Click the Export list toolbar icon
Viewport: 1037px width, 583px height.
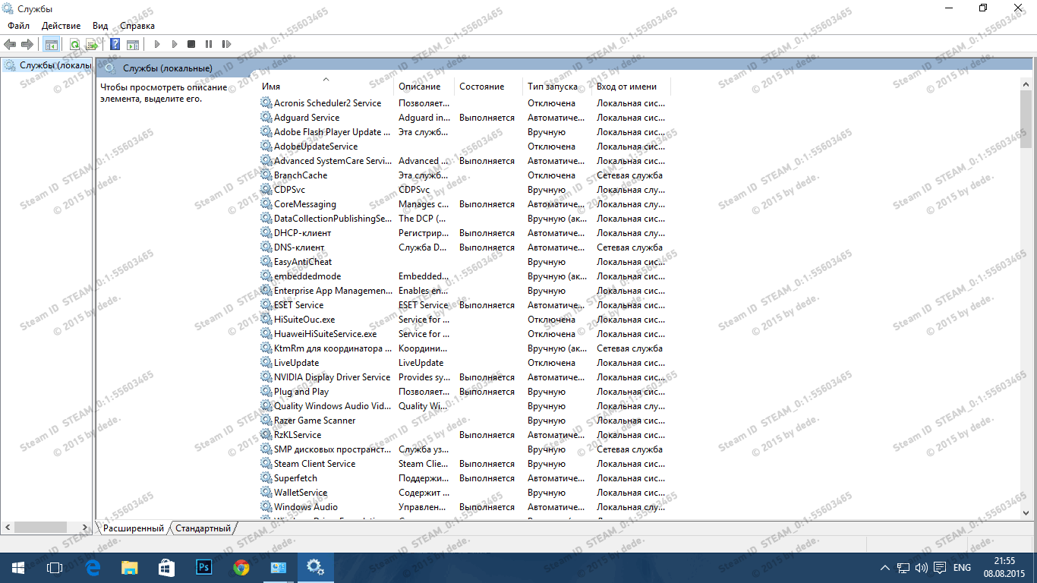pyautogui.click(x=92, y=45)
